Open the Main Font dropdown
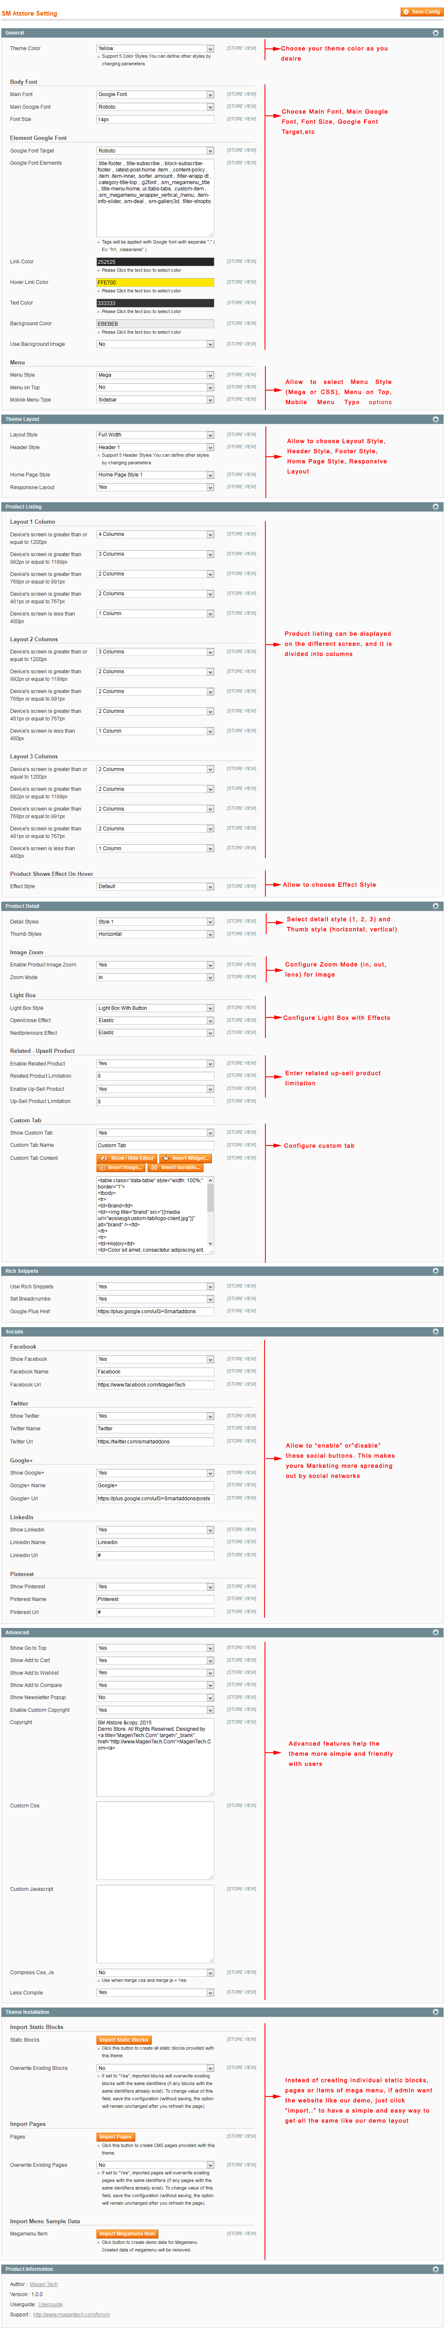 (x=155, y=94)
